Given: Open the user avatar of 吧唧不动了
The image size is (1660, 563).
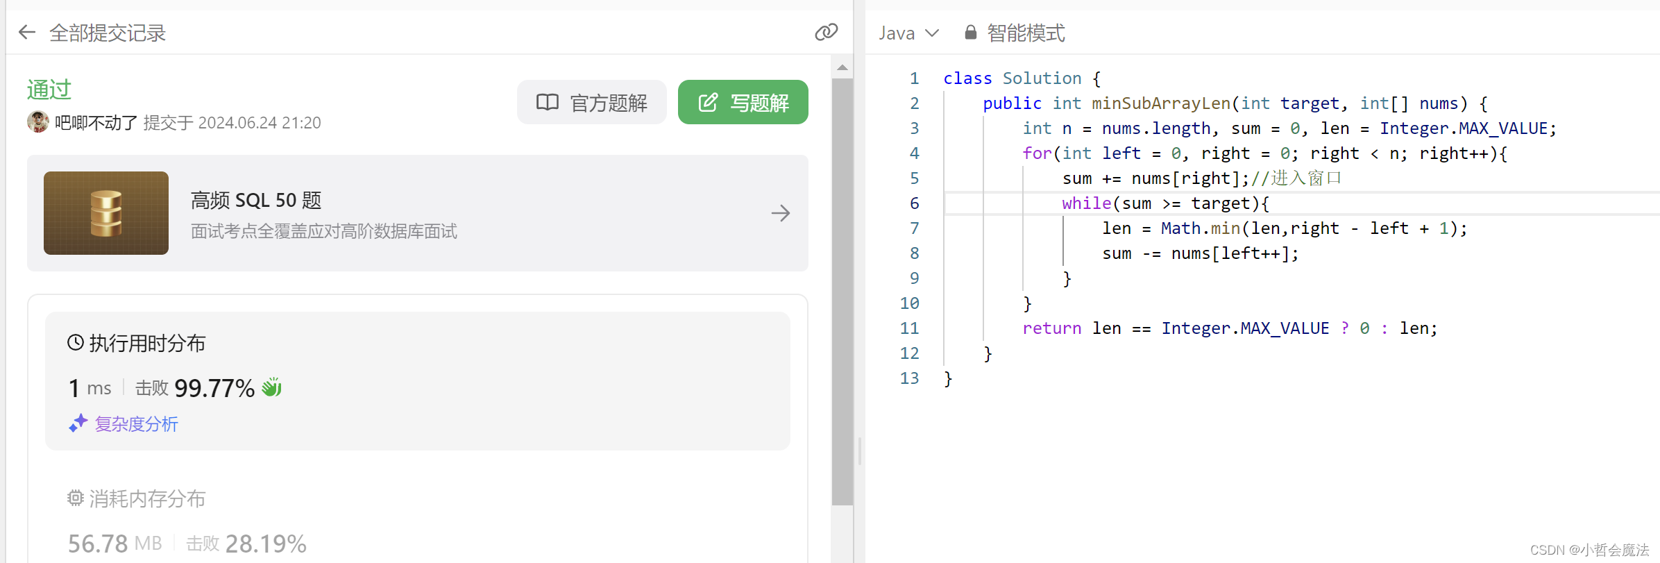Looking at the screenshot, I should point(37,122).
